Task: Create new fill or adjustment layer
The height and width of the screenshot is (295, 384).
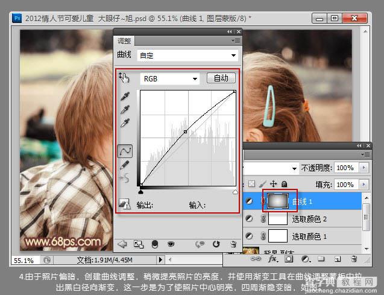Action: click(305, 259)
